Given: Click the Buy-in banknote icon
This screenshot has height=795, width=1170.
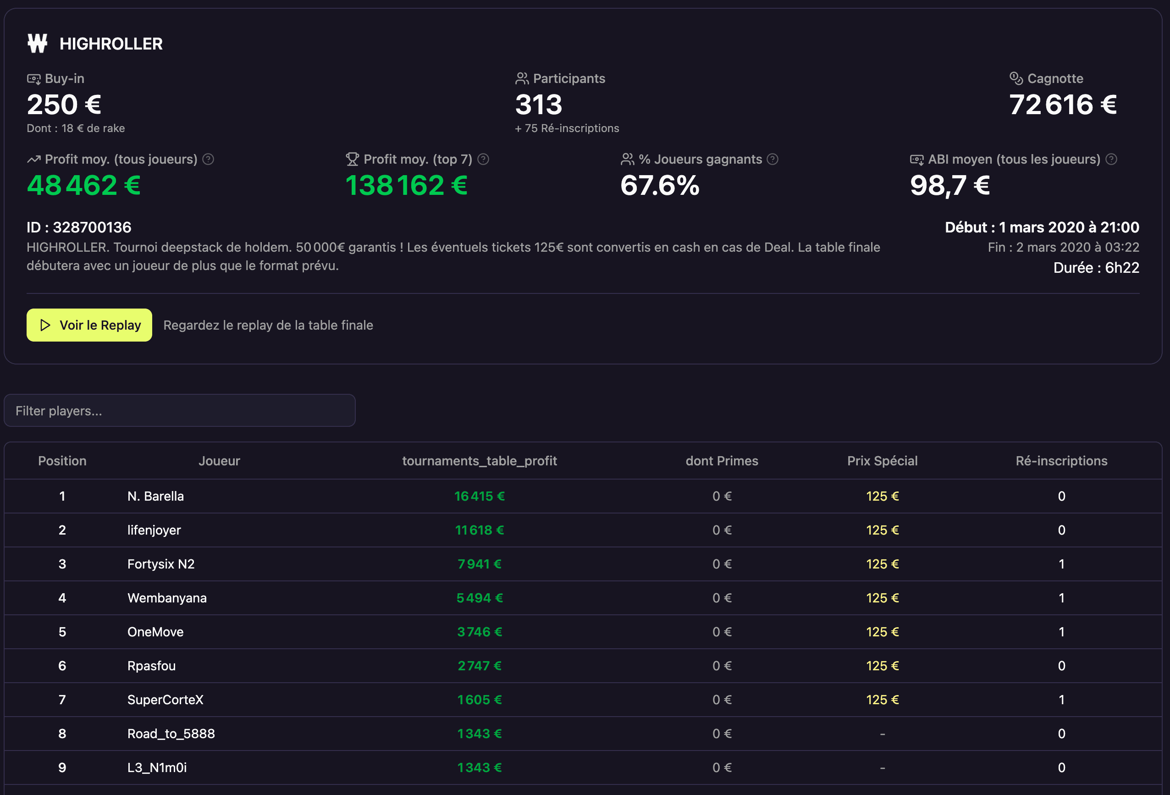Looking at the screenshot, I should point(34,79).
